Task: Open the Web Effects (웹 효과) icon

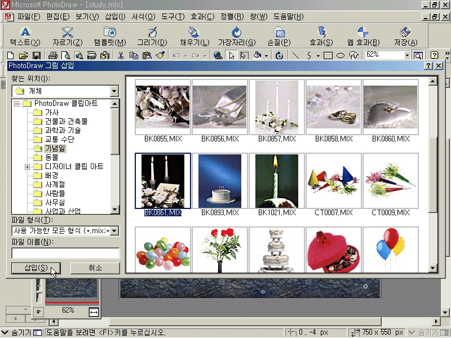Action: tap(363, 33)
